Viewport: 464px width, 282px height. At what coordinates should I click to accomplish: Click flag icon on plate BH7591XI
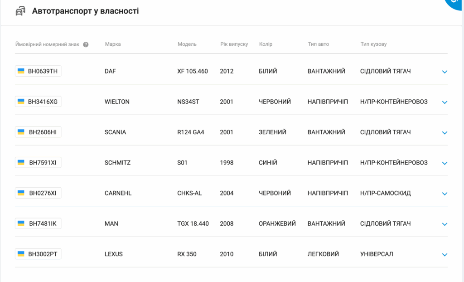pos(21,163)
